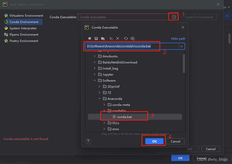Screen dimensions: 232x164
Task: Expand the DLLs folder
Action: click(104, 123)
